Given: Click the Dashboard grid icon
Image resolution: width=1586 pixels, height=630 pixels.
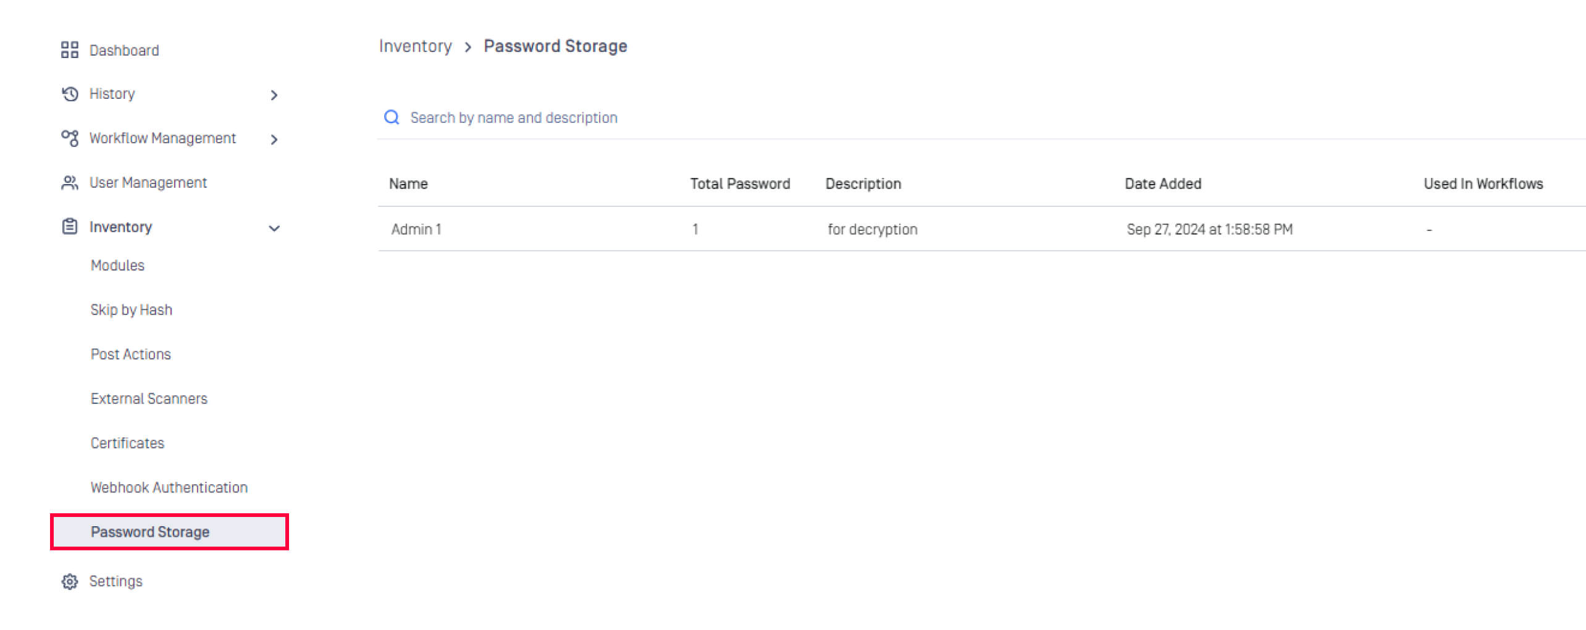Looking at the screenshot, I should (70, 50).
